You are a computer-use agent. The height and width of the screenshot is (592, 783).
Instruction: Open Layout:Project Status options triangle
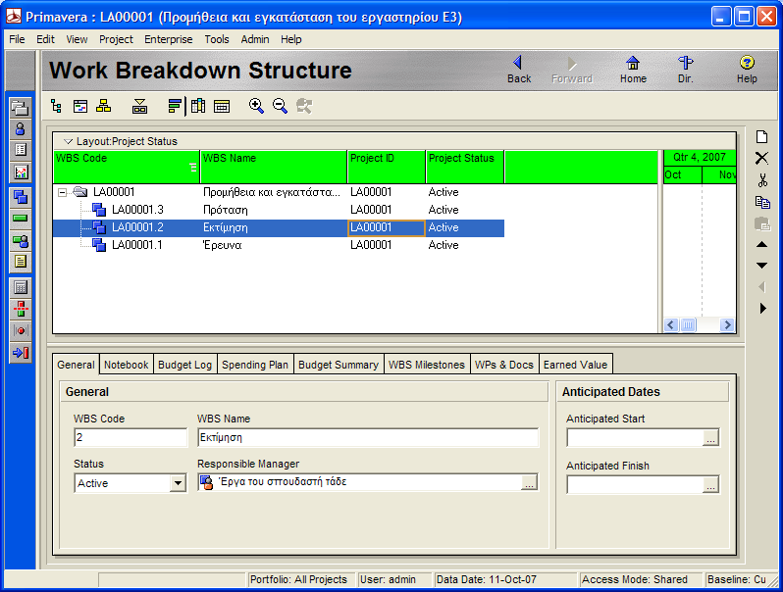[69, 142]
